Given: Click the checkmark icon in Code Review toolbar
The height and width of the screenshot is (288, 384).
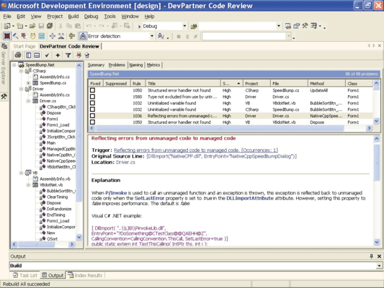Looking at the screenshot, I should pos(47,55).
